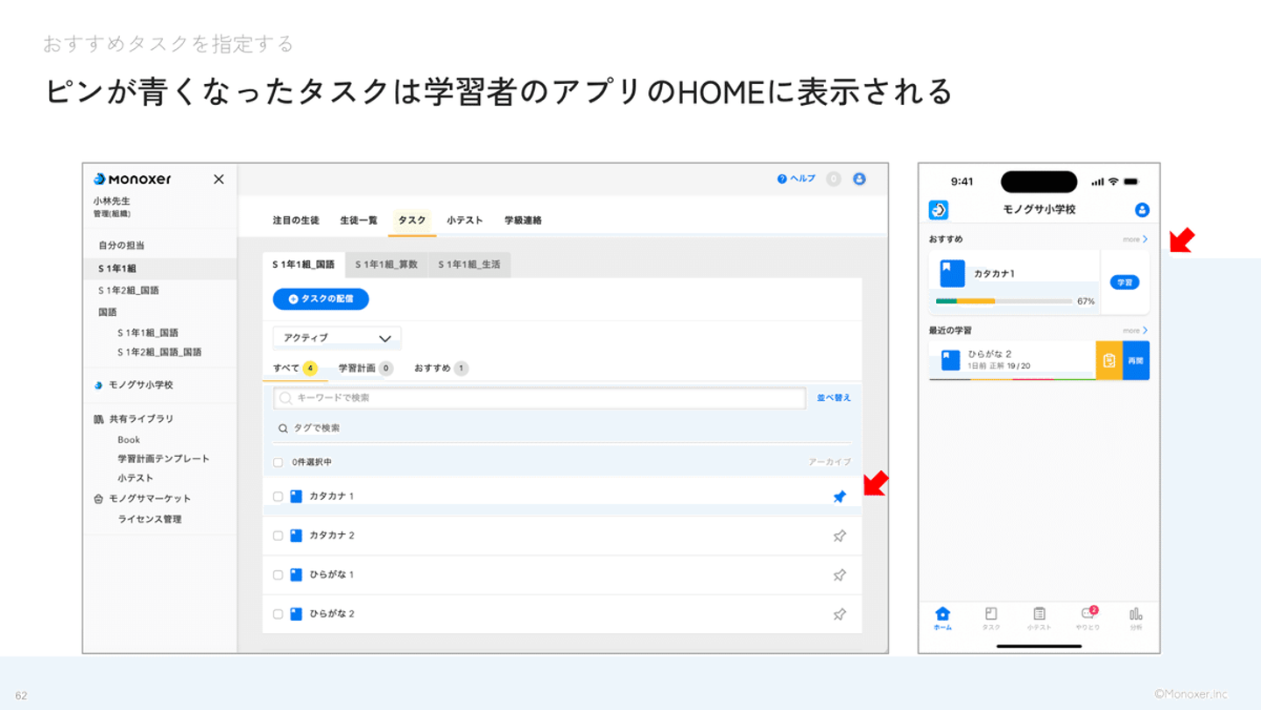This screenshot has height=710, width=1261.
Task: Select 自分の担当 in the sidebar
Action: (122, 246)
